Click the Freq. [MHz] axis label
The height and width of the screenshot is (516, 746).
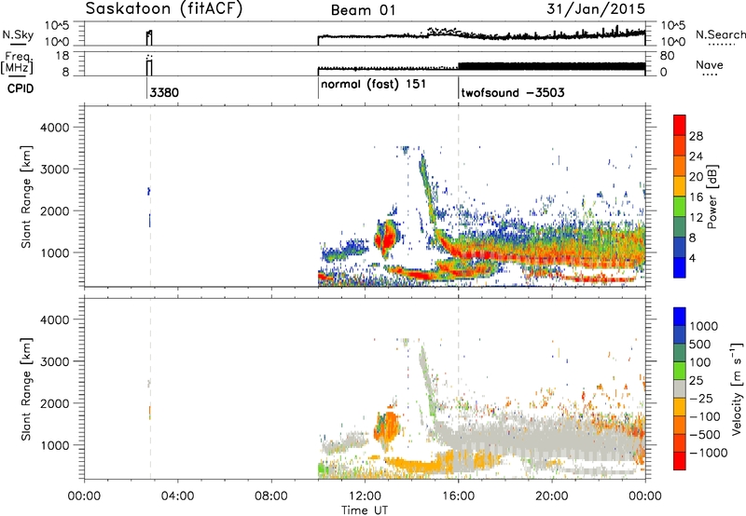[x=19, y=63]
